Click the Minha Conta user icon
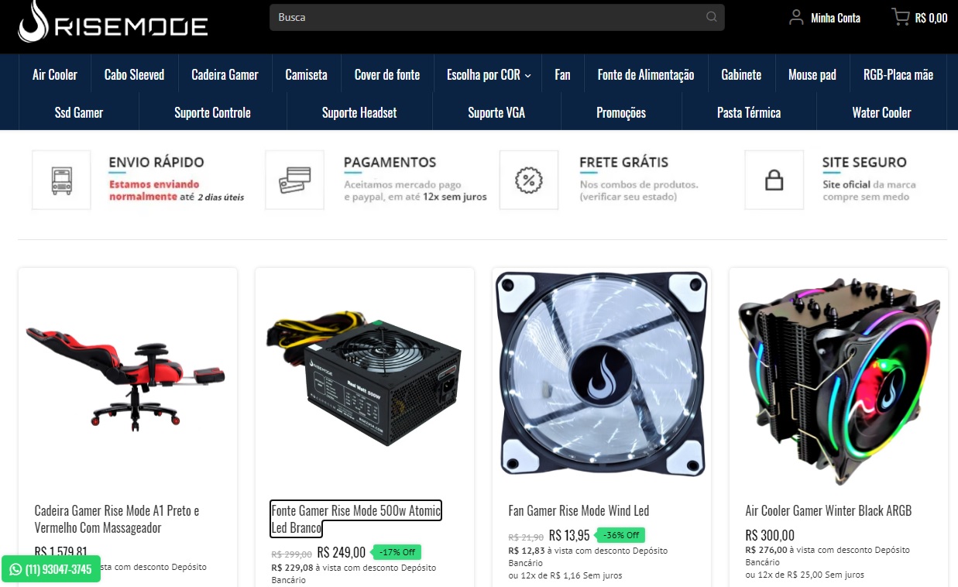958x587 pixels. tap(795, 17)
